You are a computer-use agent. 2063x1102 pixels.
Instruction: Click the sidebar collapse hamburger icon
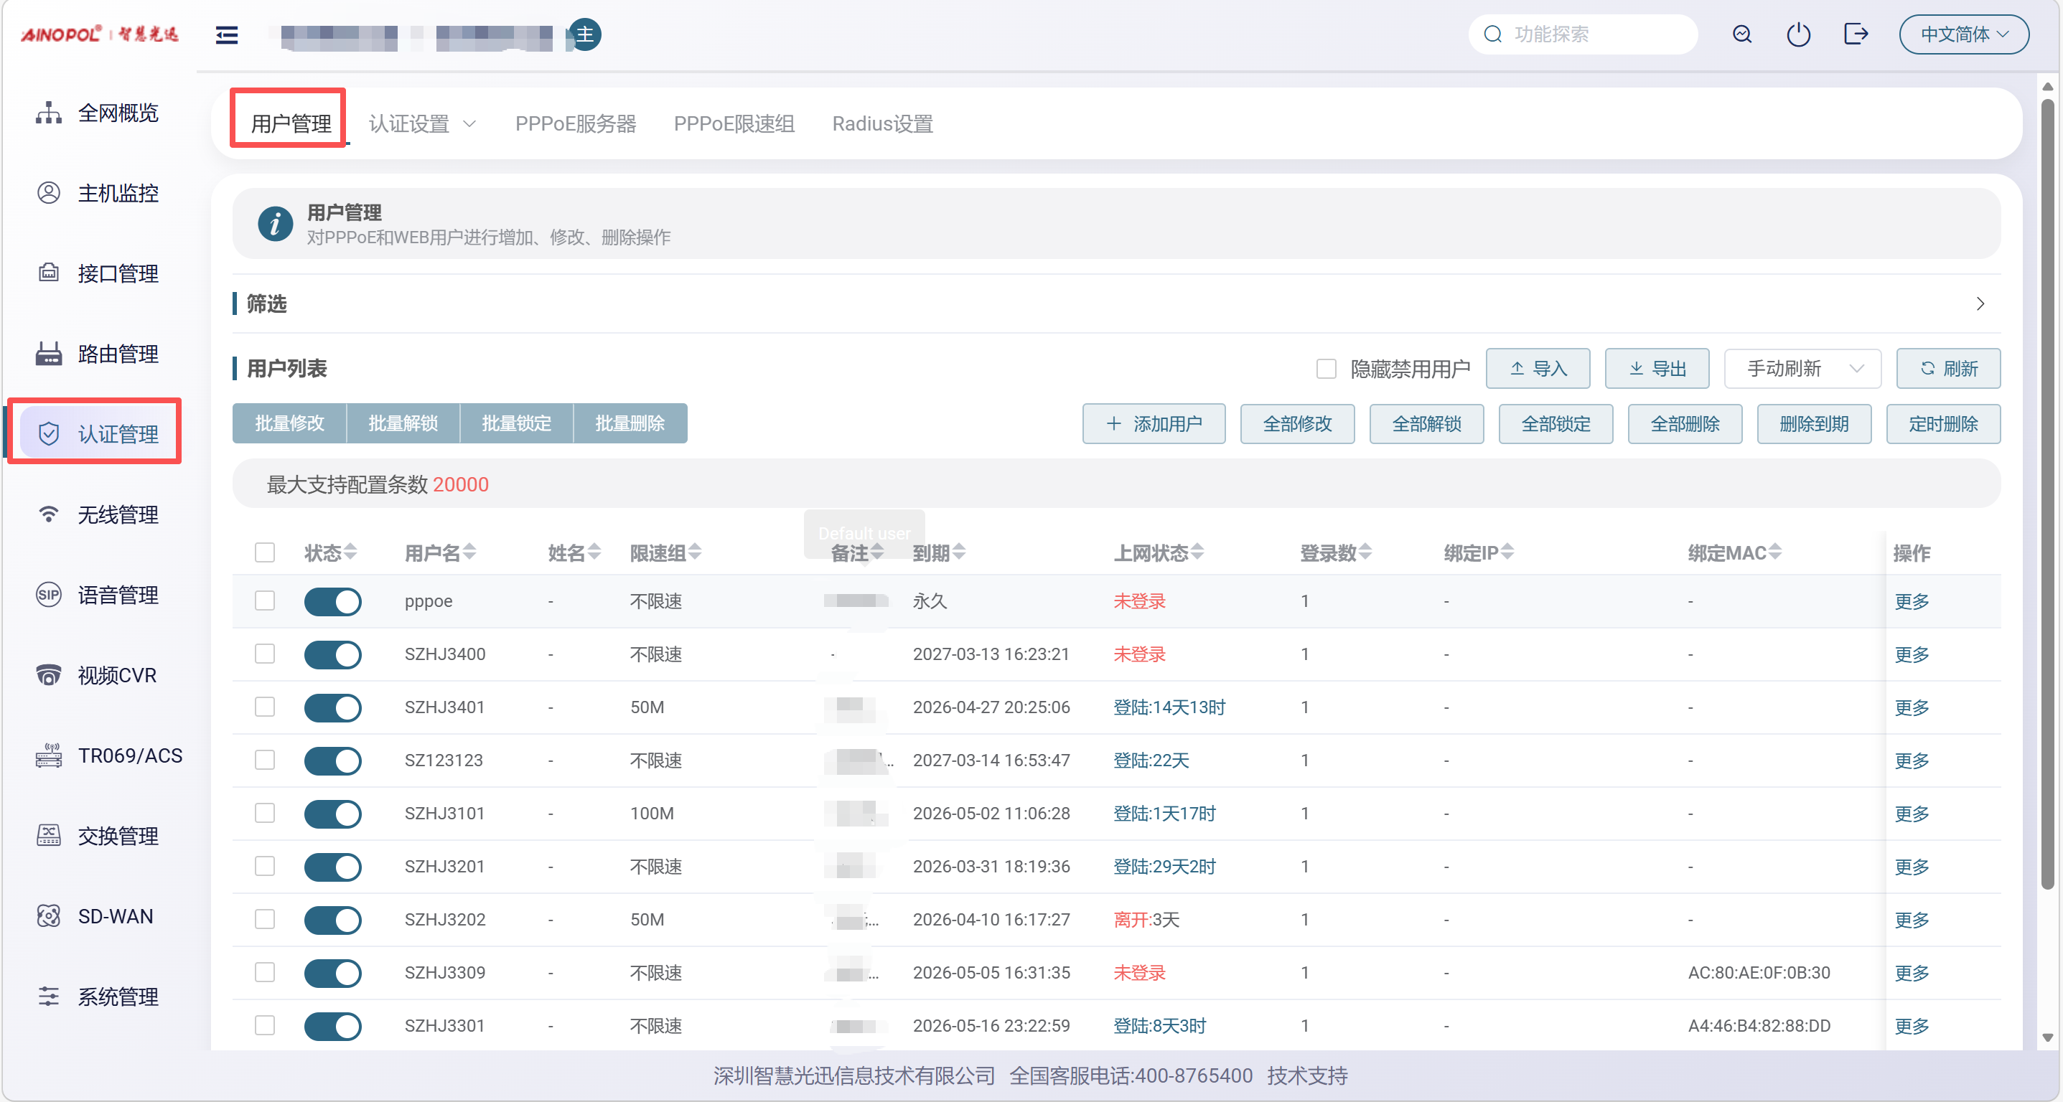click(227, 34)
